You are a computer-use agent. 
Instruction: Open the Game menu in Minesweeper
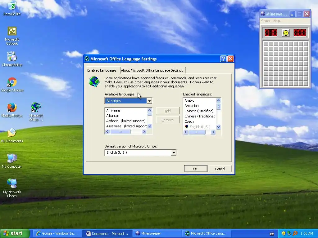[x=265, y=21]
